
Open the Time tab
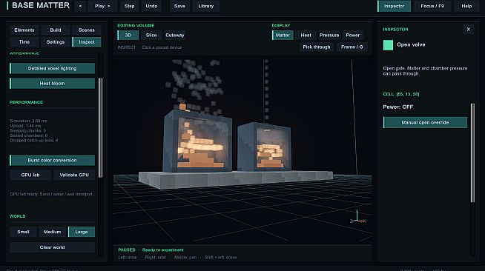click(24, 42)
